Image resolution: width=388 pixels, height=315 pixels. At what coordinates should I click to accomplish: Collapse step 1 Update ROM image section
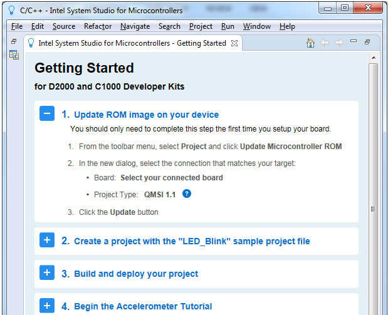[47, 114]
